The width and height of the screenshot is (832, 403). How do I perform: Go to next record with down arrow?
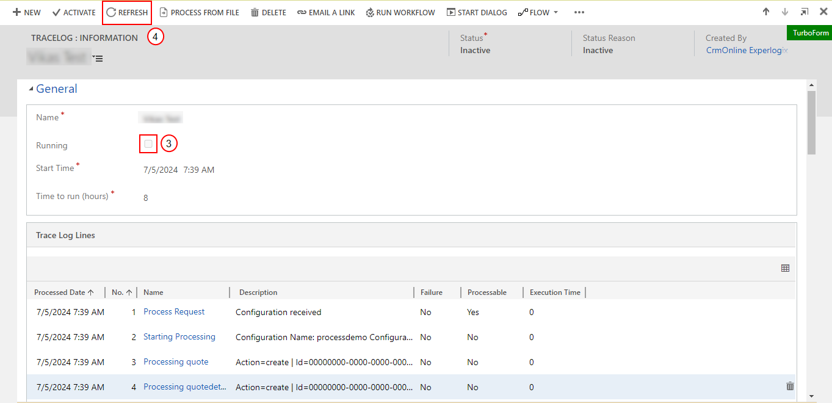click(785, 12)
